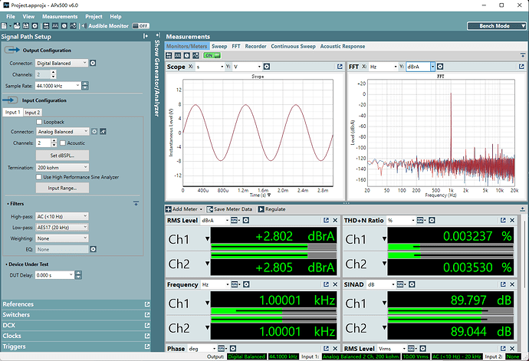The image size is (529, 361).
Task: Open the Termination 200 kohm dropdown
Action: pos(62,167)
